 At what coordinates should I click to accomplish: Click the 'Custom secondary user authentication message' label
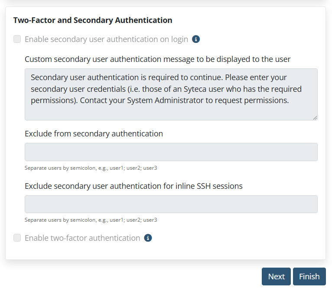(157, 59)
